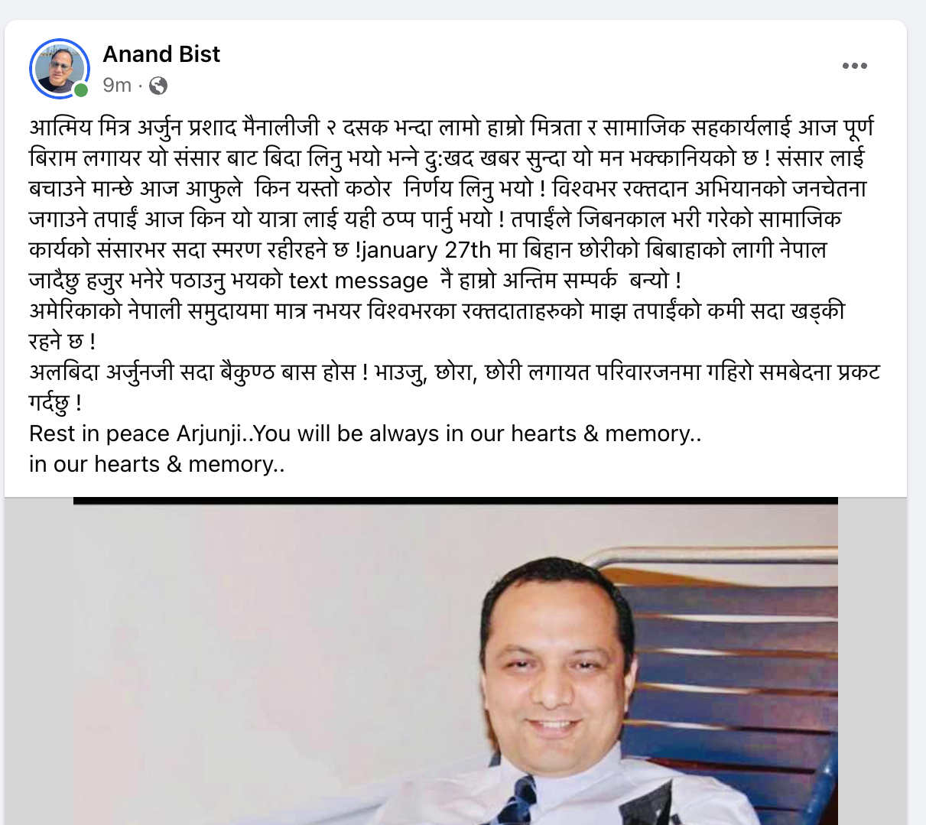Click the striped tie in the photo
926x825 pixels.
point(524,803)
